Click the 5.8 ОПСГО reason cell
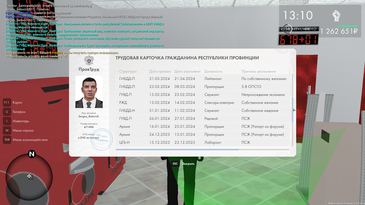 251,87
